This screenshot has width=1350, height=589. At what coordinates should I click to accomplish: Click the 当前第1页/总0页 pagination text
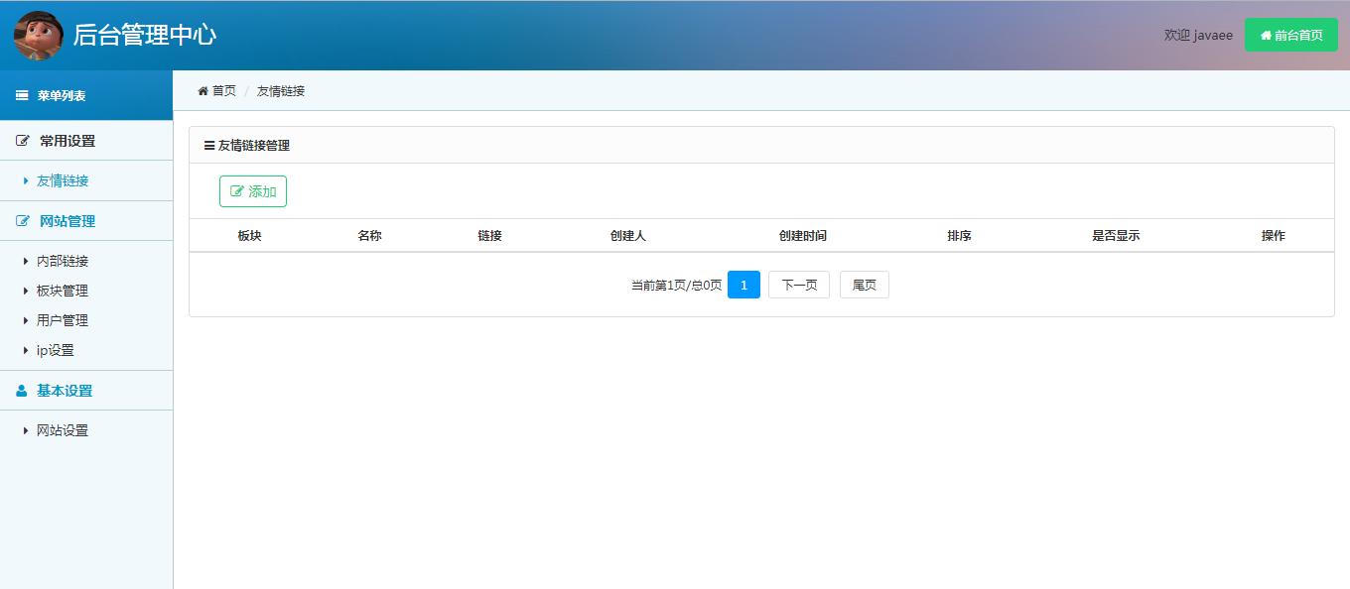pos(677,286)
